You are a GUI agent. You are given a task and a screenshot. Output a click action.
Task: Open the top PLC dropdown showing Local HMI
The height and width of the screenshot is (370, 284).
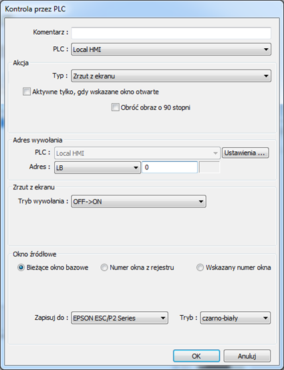pos(171,50)
